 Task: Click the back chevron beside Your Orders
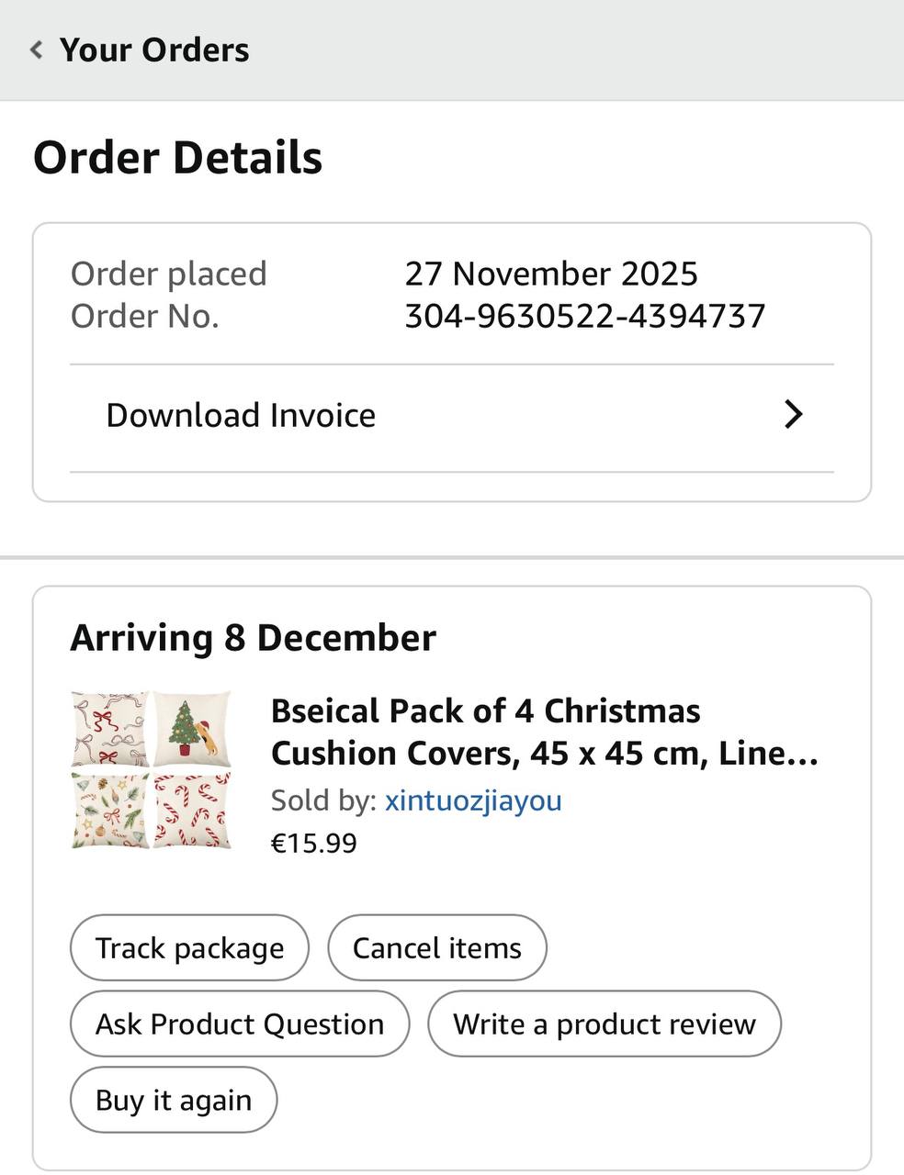(37, 50)
